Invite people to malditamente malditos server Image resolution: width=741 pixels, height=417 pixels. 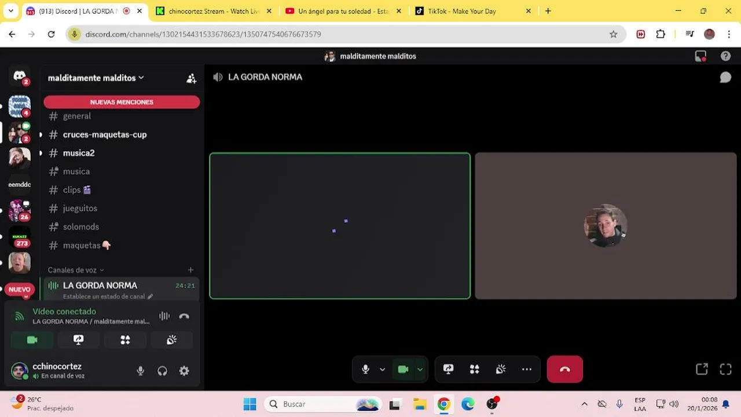pyautogui.click(x=191, y=78)
